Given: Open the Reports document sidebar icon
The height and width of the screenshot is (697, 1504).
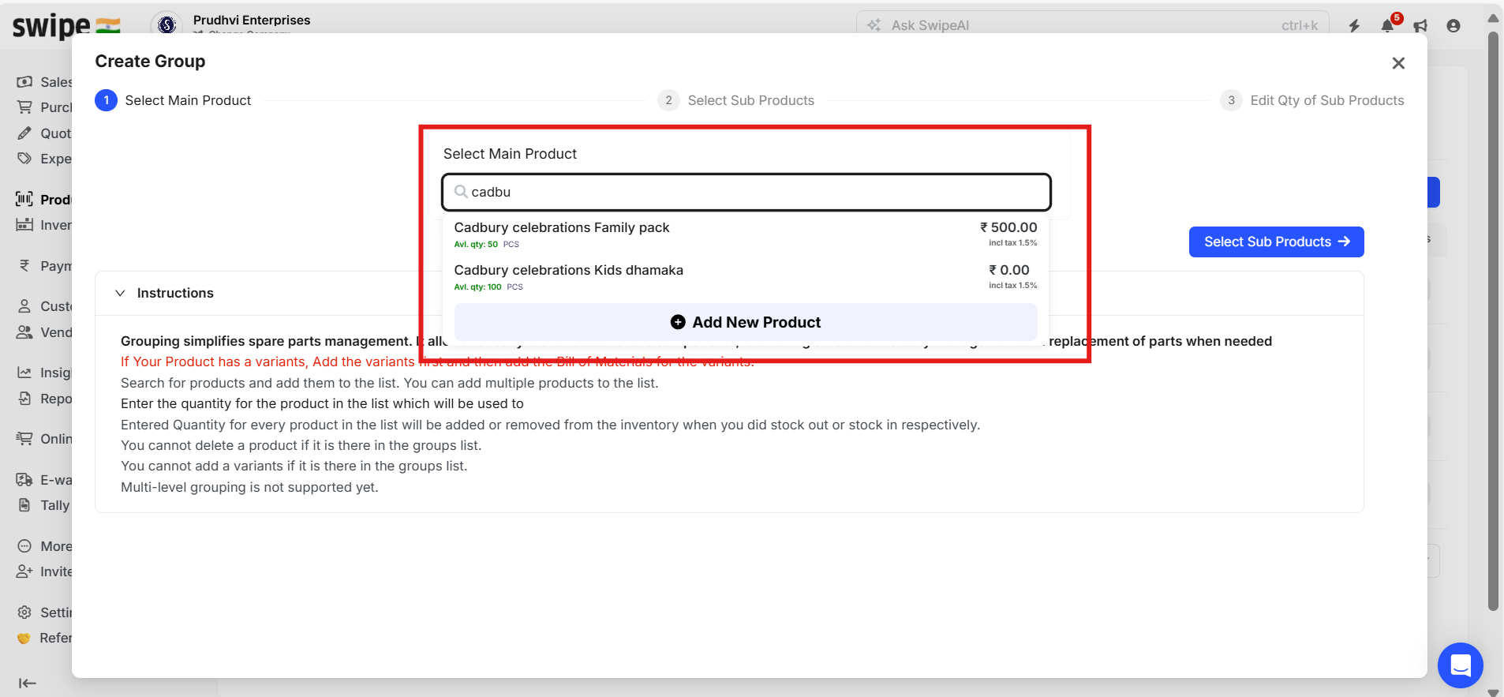Looking at the screenshot, I should pos(24,398).
